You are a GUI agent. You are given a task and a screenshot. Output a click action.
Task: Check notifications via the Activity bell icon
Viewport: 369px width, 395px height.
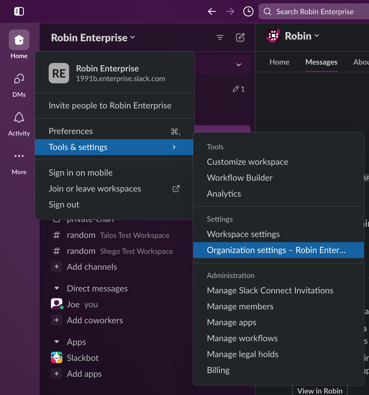19,118
